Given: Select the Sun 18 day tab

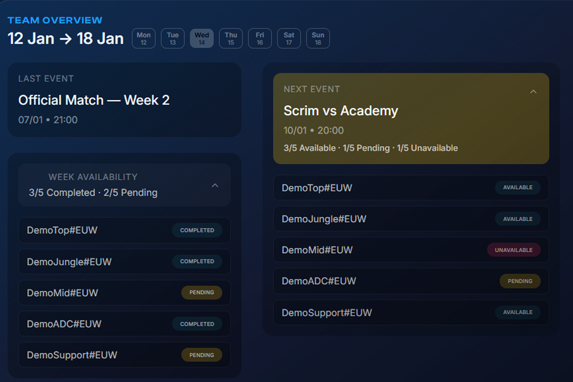Looking at the screenshot, I should pos(318,38).
